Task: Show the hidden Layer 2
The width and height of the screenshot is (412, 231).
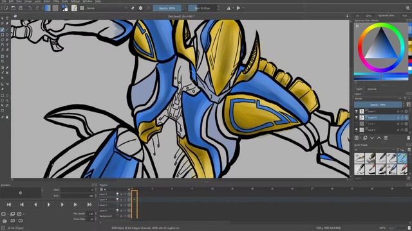Action: (x=356, y=124)
